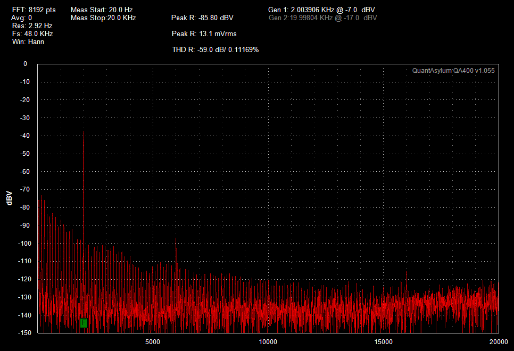Click the 5000 frequency axis label
Viewport: 514px width, 351px height.
coord(152,342)
